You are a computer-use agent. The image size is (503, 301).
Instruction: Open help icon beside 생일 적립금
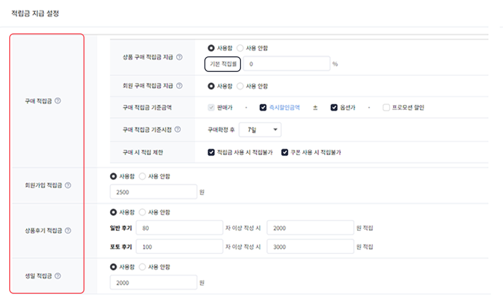click(58, 275)
